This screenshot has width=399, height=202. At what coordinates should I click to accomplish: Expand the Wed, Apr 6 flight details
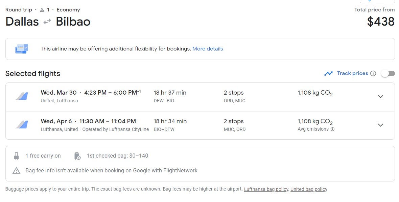pos(380,125)
